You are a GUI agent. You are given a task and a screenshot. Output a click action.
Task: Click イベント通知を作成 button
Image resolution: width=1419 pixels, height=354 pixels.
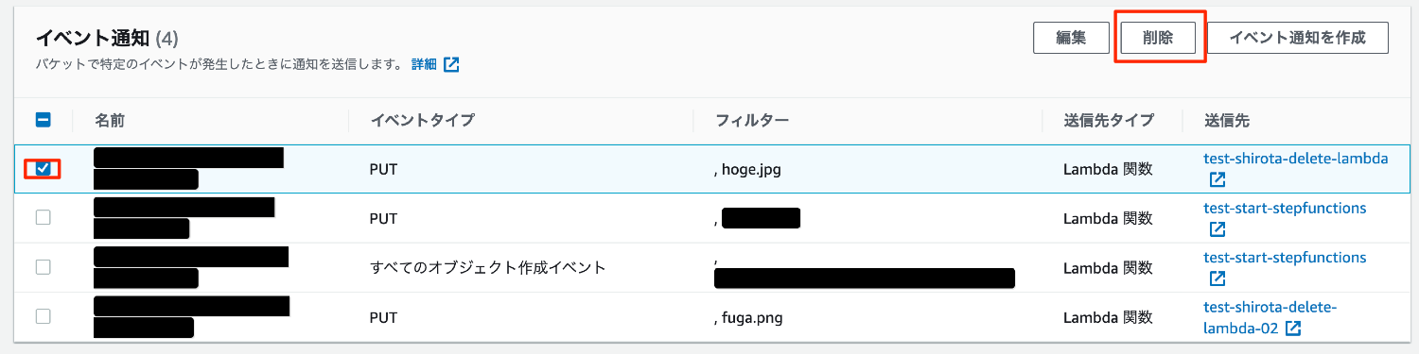[1297, 38]
